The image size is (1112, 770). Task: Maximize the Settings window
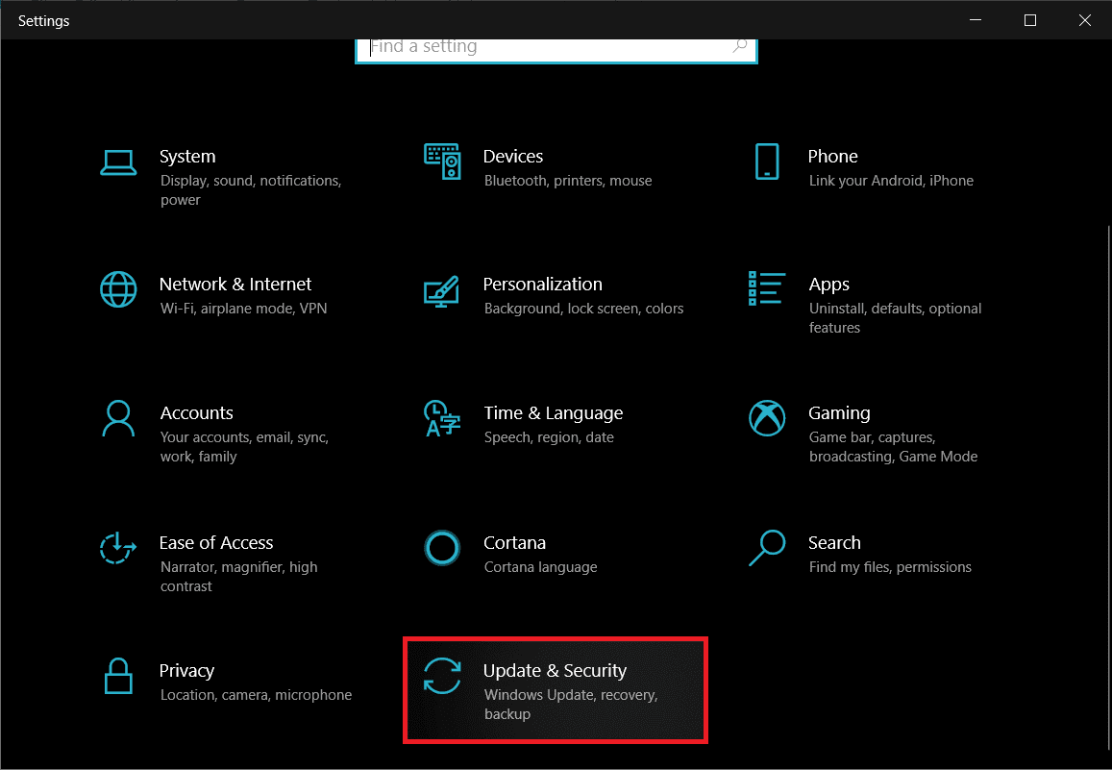[1029, 20]
